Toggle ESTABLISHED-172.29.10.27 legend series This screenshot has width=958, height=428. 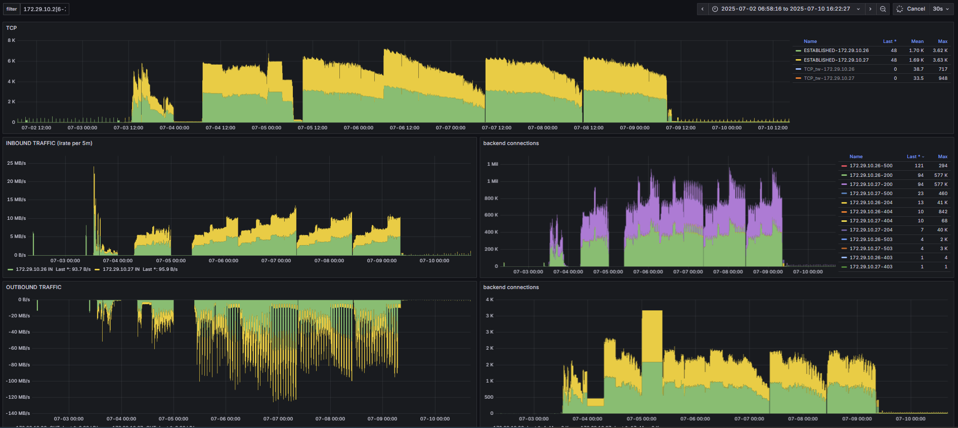(x=836, y=60)
